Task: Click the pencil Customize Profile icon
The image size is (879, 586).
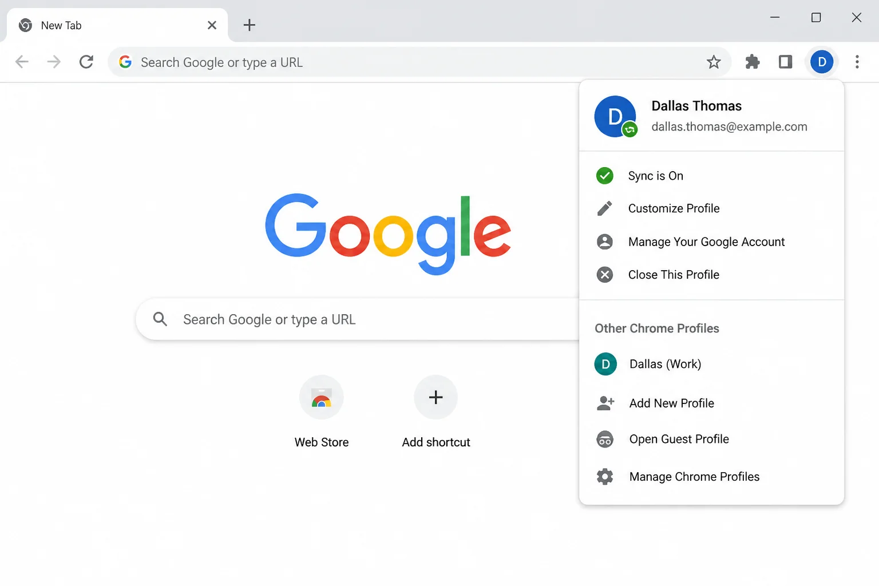Action: pos(605,208)
